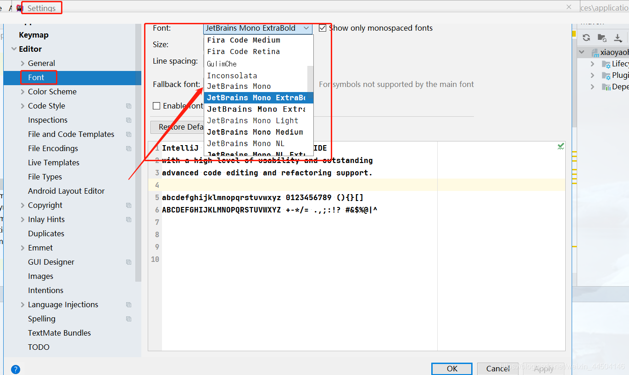Click the Lifecycle folder gear icon
This screenshot has height=375, width=629.
[x=606, y=64]
